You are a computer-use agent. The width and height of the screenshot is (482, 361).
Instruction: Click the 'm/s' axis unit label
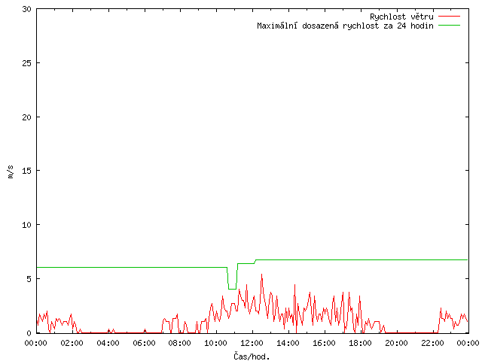click(11, 171)
